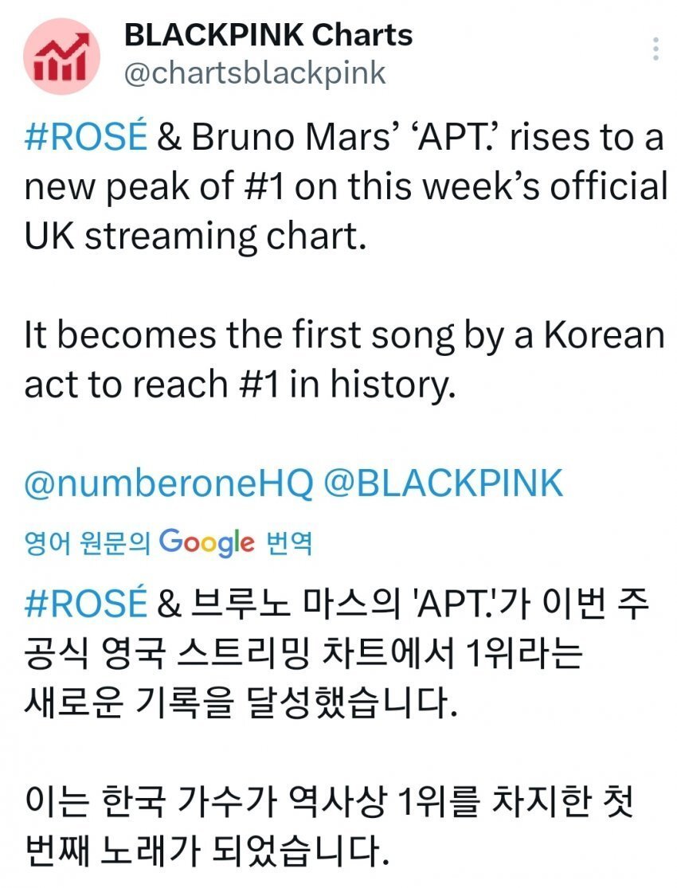The width and height of the screenshot is (677, 888).
Task: Open the @numberoneHQ mention
Action: 169,483
